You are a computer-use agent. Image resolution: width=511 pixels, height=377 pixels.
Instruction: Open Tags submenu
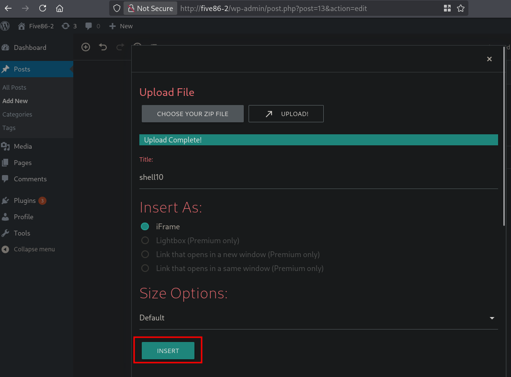(x=9, y=128)
